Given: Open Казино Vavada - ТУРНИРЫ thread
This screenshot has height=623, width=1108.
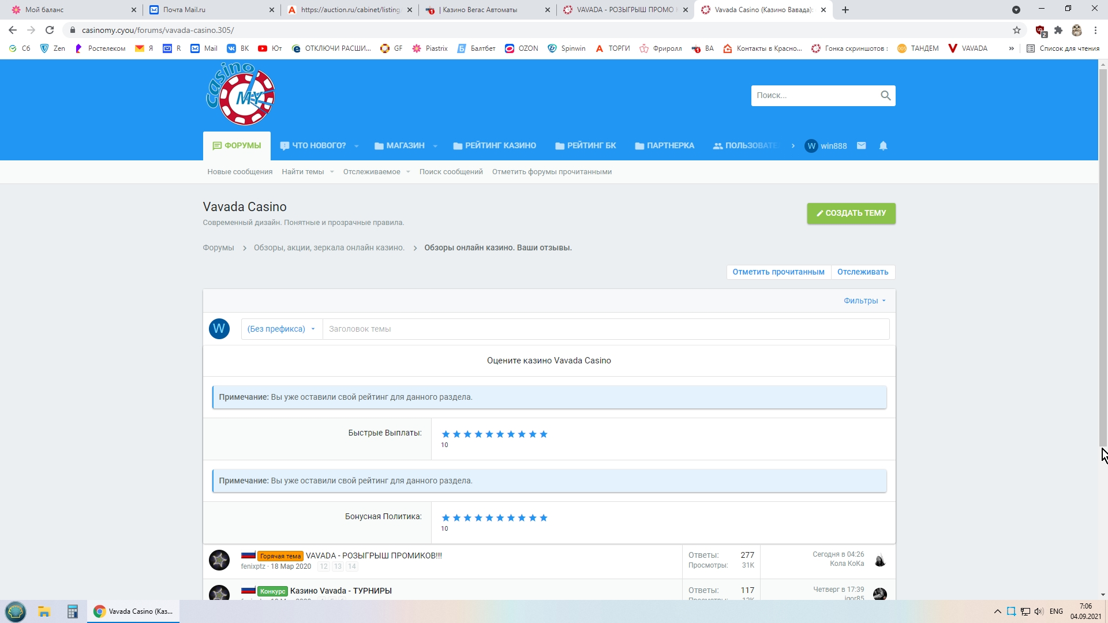Looking at the screenshot, I should pos(341,591).
